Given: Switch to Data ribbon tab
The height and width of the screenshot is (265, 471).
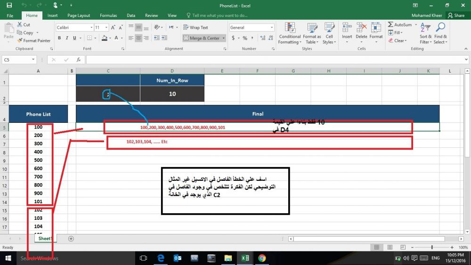Looking at the screenshot, I should click(x=130, y=16).
